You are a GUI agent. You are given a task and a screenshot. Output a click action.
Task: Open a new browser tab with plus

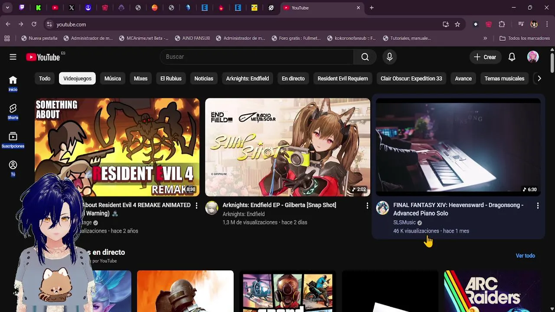(x=372, y=8)
